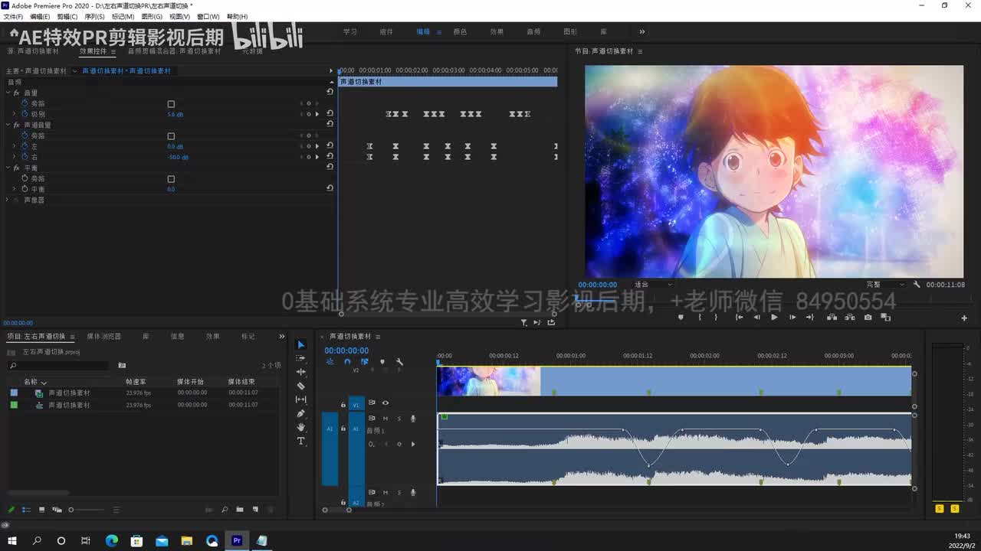Toggle 音量 旁路 bypass checkbox
This screenshot has width=981, height=551.
[x=171, y=104]
